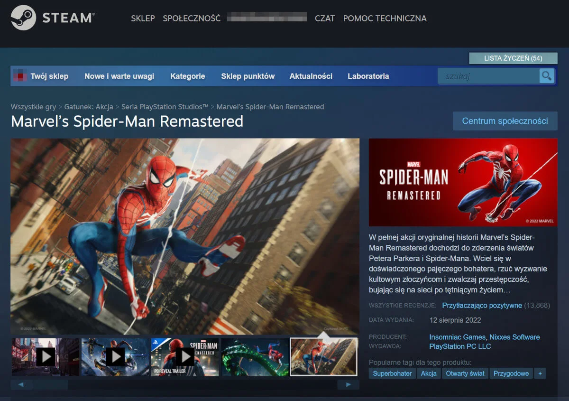Viewport: 569px width, 401px height.
Task: Open the Insomniac Games developer link
Action: click(457, 337)
